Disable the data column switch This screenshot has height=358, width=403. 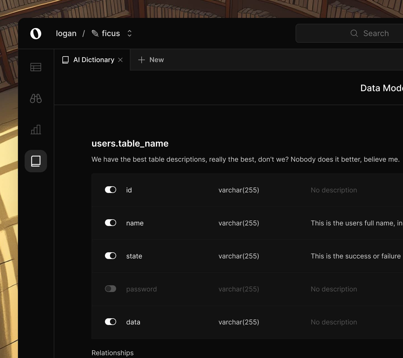pos(111,322)
